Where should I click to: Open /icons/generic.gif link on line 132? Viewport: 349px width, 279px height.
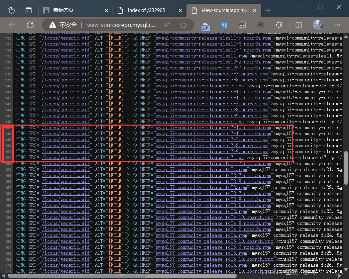point(66,38)
